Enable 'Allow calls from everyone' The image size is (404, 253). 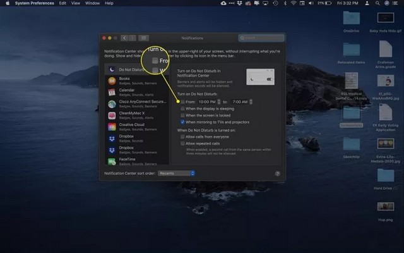pyautogui.click(x=182, y=136)
